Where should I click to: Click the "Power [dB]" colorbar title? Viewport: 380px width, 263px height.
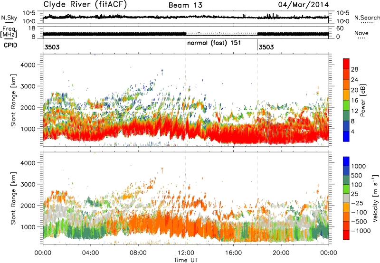click(362, 100)
